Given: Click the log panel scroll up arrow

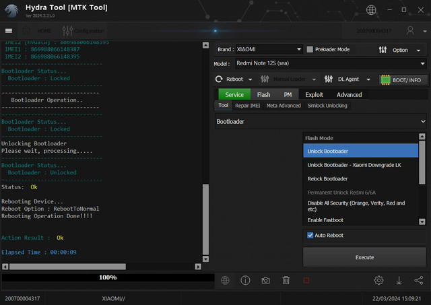Looking at the screenshot, I should pyautogui.click(x=205, y=45).
